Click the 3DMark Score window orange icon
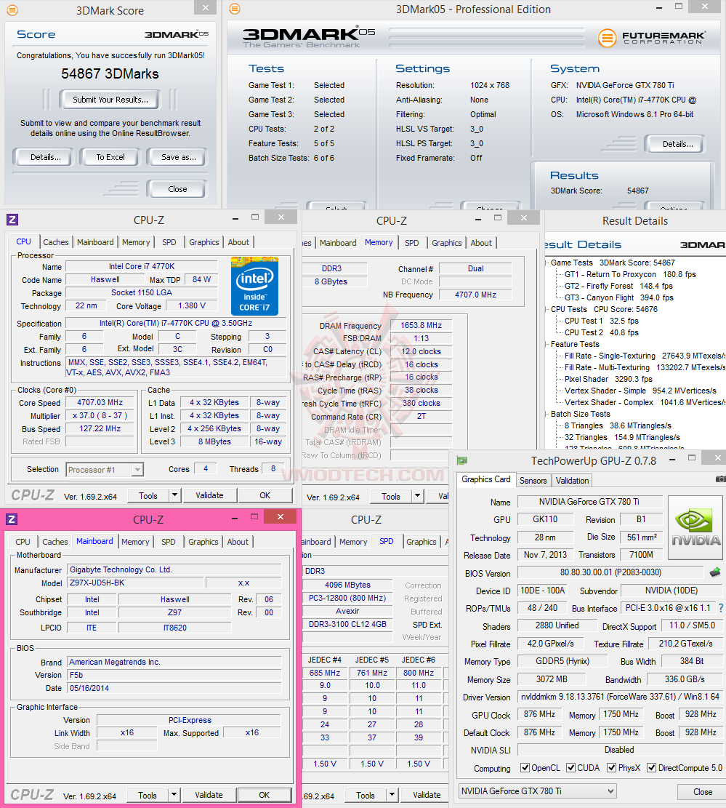The height and width of the screenshot is (808, 726). point(12,9)
